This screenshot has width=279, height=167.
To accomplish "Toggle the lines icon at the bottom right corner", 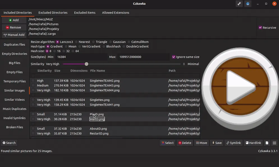I will pyautogui.click(x=275, y=143).
